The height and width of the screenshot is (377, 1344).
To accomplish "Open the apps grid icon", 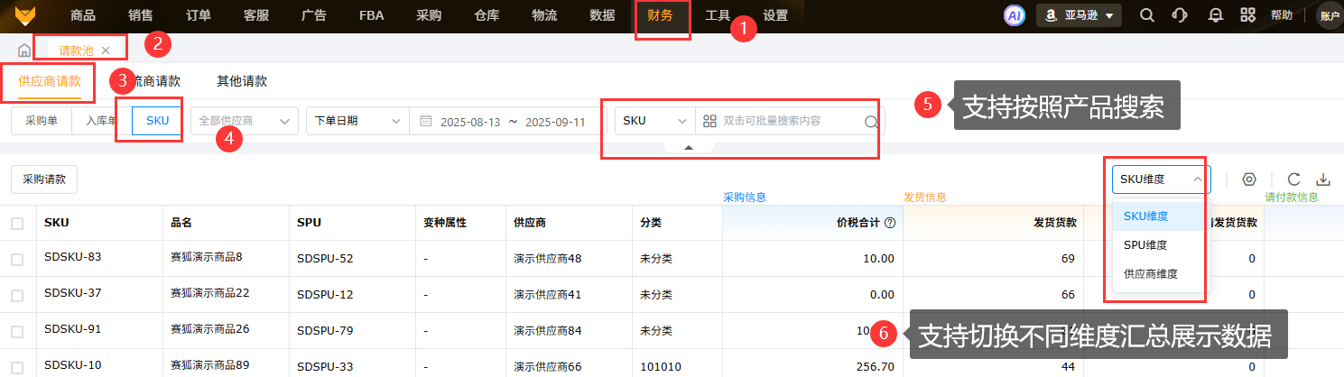I will [x=1247, y=15].
